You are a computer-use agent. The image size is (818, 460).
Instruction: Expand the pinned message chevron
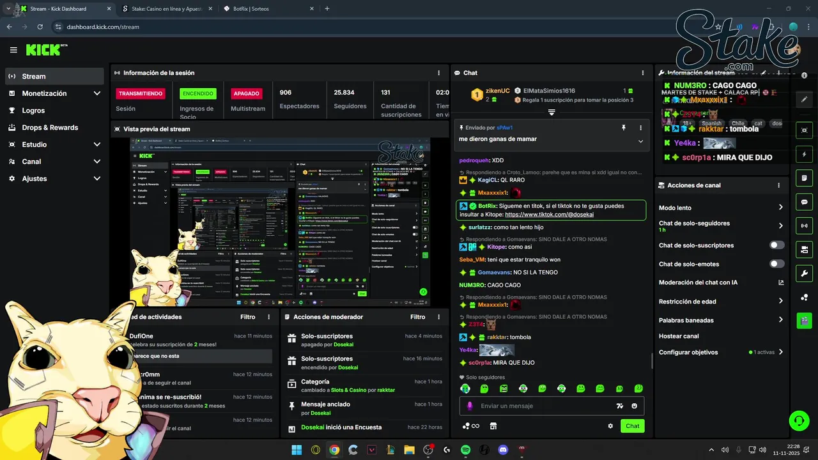(x=640, y=141)
